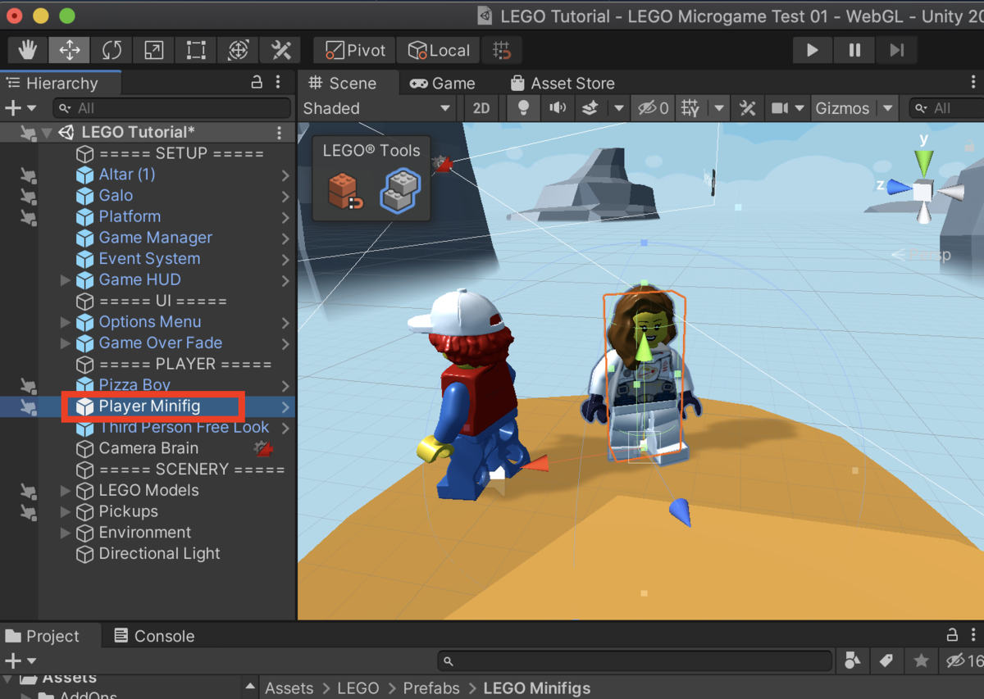Viewport: 984px width, 699px height.
Task: Toggle scene grid visibility
Action: coord(690,108)
